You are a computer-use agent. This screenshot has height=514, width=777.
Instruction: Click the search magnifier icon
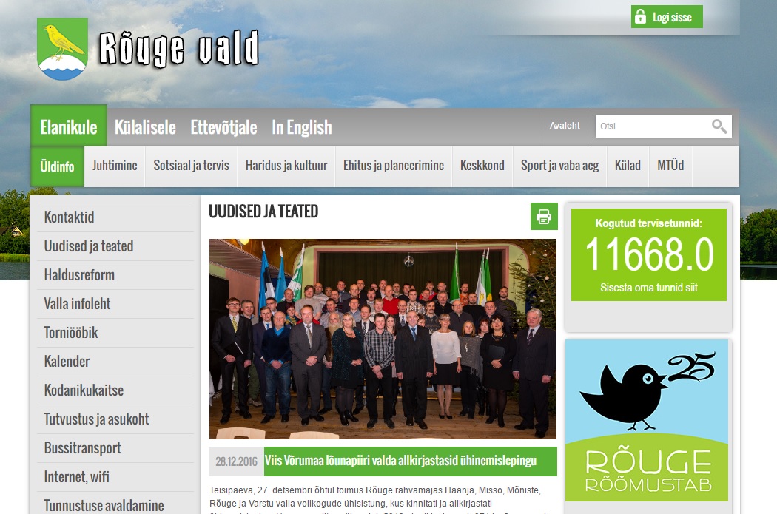click(x=719, y=126)
